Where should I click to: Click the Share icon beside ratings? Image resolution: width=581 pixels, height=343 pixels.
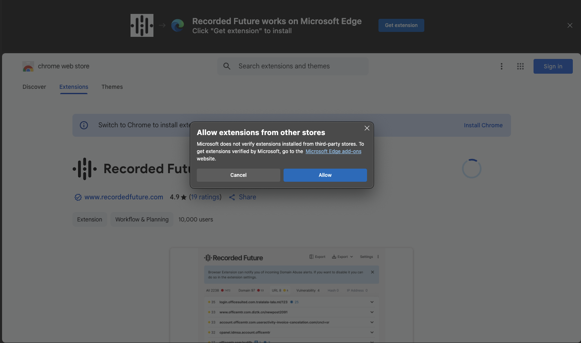(x=232, y=197)
